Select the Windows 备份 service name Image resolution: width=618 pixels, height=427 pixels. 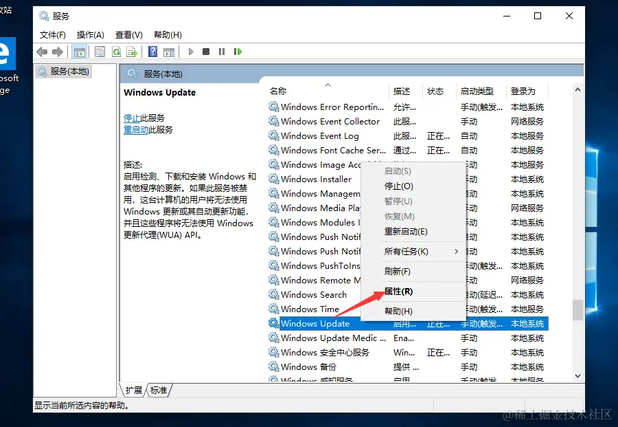click(308, 367)
